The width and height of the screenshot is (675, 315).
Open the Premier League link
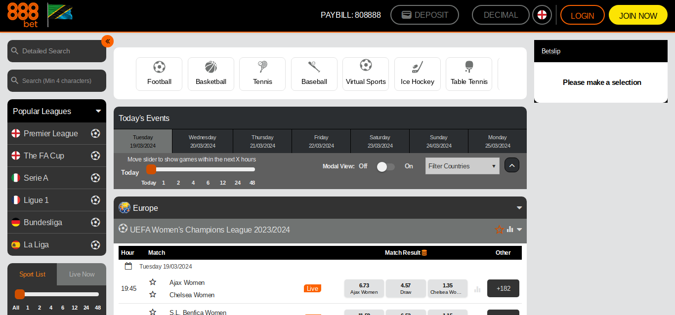pyautogui.click(x=51, y=133)
